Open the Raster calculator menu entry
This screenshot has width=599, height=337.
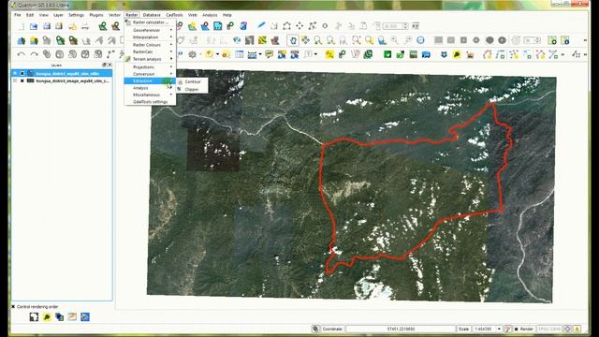pyautogui.click(x=150, y=22)
